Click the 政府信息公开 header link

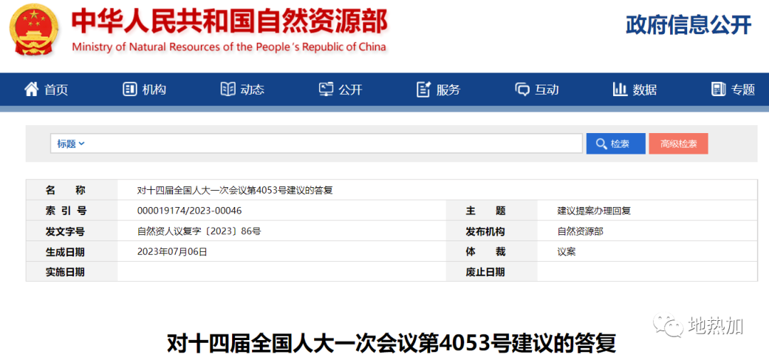689,25
